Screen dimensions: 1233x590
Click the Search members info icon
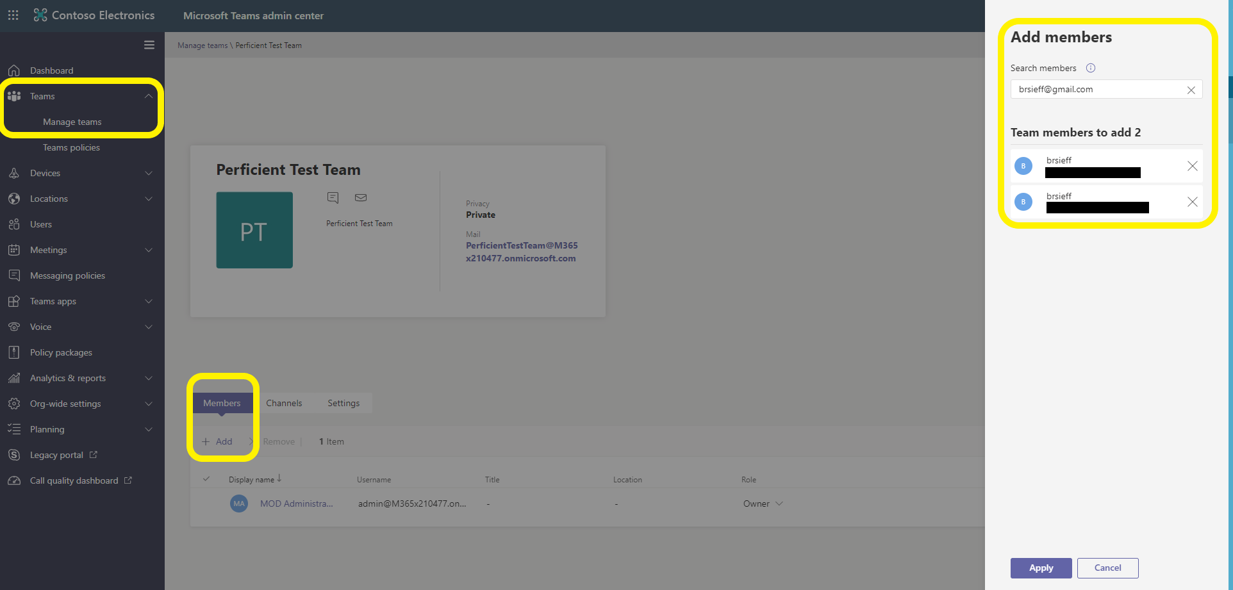coord(1091,68)
